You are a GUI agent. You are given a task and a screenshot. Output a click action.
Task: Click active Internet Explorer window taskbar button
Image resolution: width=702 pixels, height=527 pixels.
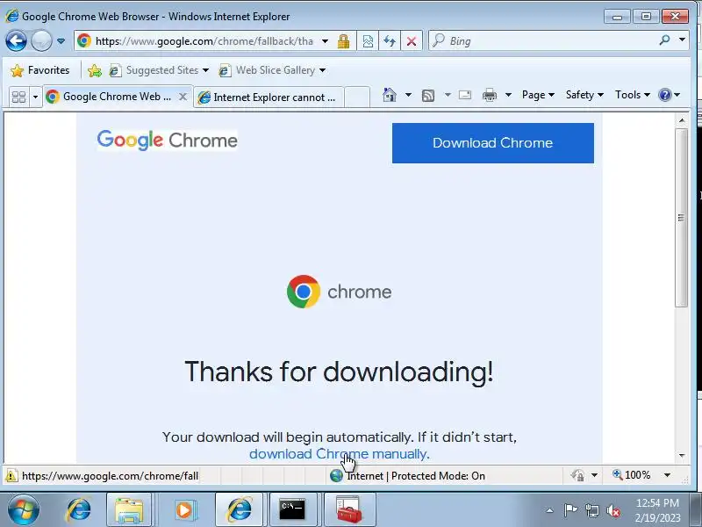click(x=240, y=510)
